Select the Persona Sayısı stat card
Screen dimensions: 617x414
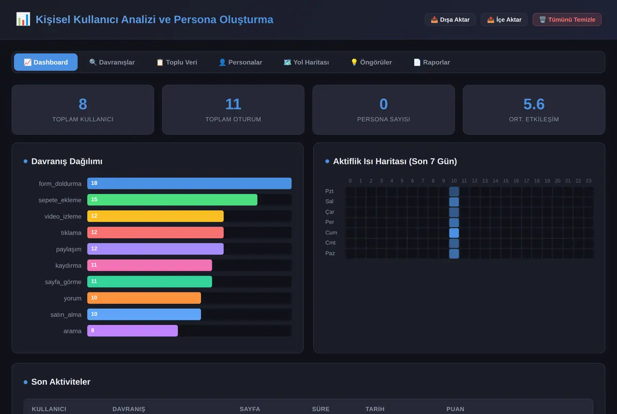pyautogui.click(x=384, y=110)
